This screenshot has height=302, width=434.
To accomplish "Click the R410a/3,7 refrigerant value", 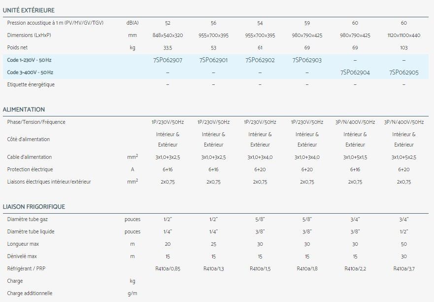I will (x=404, y=269).
